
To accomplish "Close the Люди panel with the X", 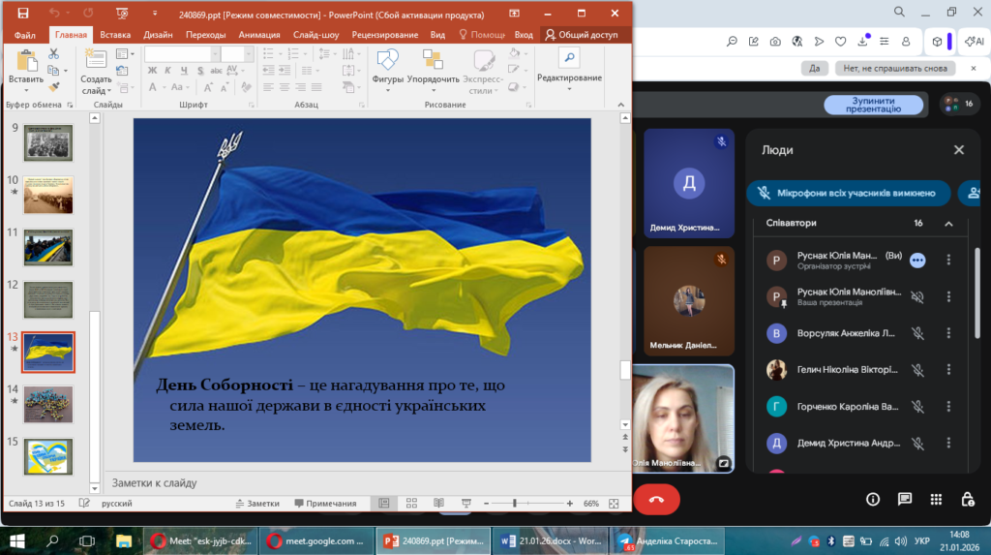I will point(958,150).
